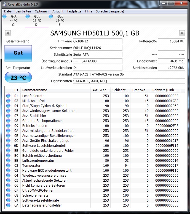
Task: Click the Gut health status button
Action: [x=18, y=53]
